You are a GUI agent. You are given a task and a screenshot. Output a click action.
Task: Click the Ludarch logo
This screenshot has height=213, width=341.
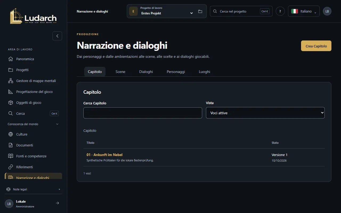pos(33,17)
